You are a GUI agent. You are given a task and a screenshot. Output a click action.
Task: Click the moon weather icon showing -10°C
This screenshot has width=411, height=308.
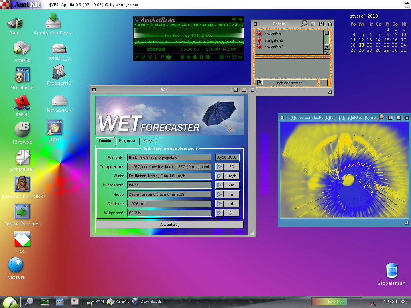pyautogui.click(x=55, y=127)
